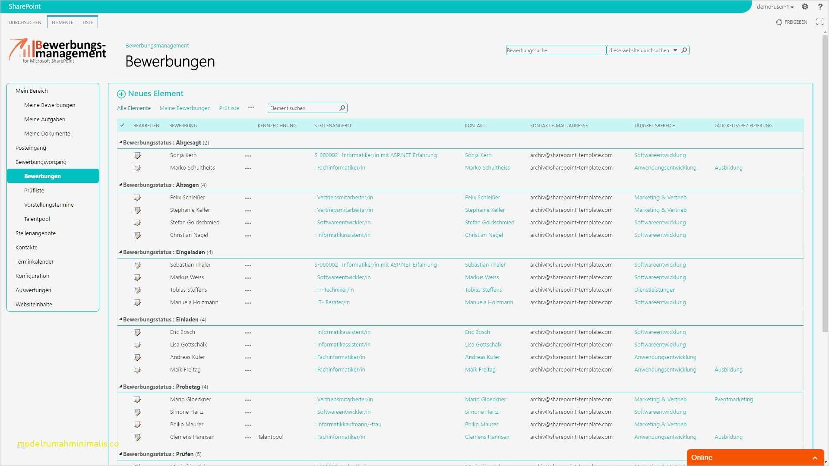829x466 pixels.
Task: Open the DURCHSUCHEN ribbon tab
Action: click(25, 22)
